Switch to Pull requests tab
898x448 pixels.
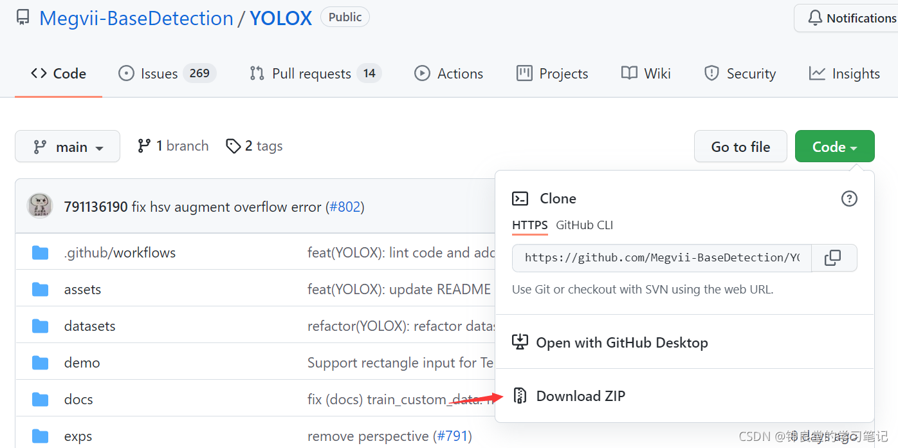(x=315, y=73)
